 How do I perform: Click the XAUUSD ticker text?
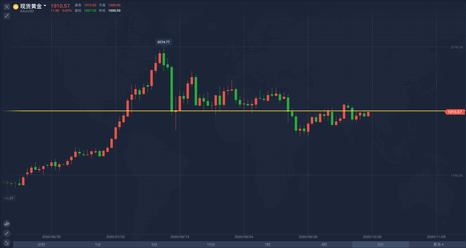pos(27,11)
